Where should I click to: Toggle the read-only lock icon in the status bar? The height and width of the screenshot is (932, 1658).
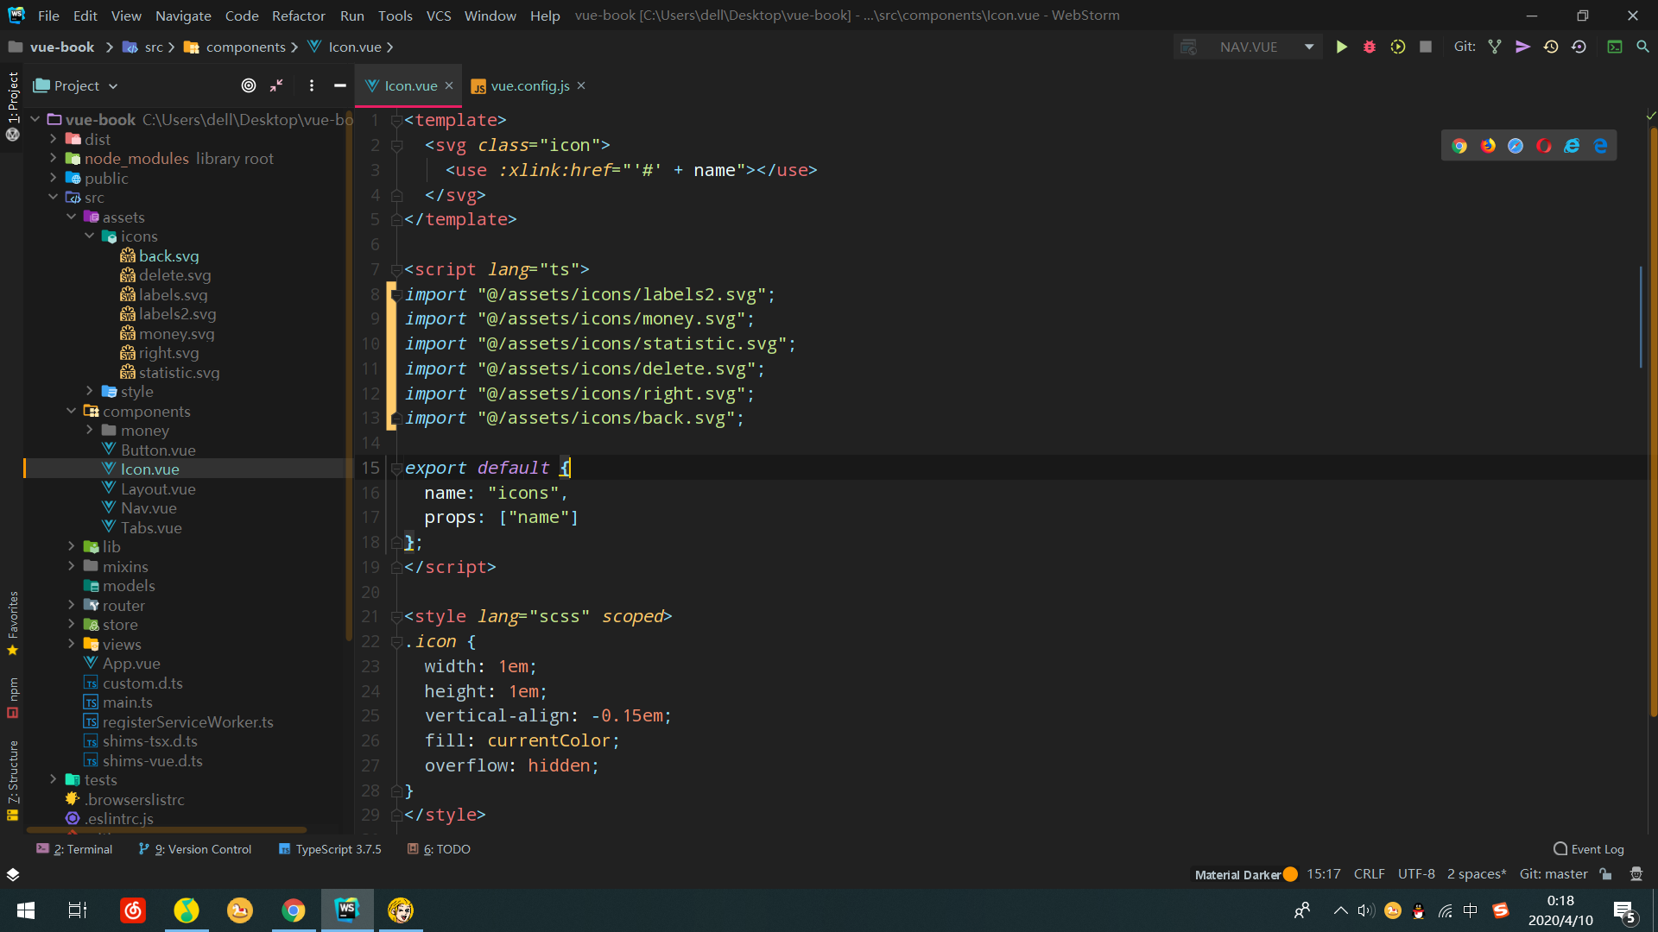1605,874
